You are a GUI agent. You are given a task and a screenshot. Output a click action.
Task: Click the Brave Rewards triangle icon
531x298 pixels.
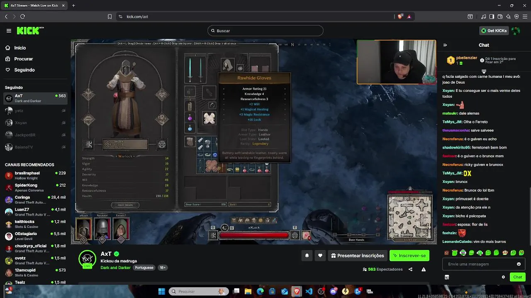point(409,17)
